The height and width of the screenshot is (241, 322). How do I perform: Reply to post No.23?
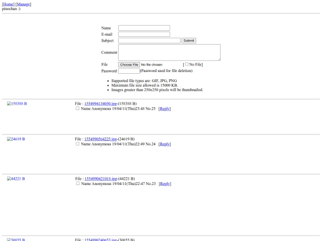point(165,184)
